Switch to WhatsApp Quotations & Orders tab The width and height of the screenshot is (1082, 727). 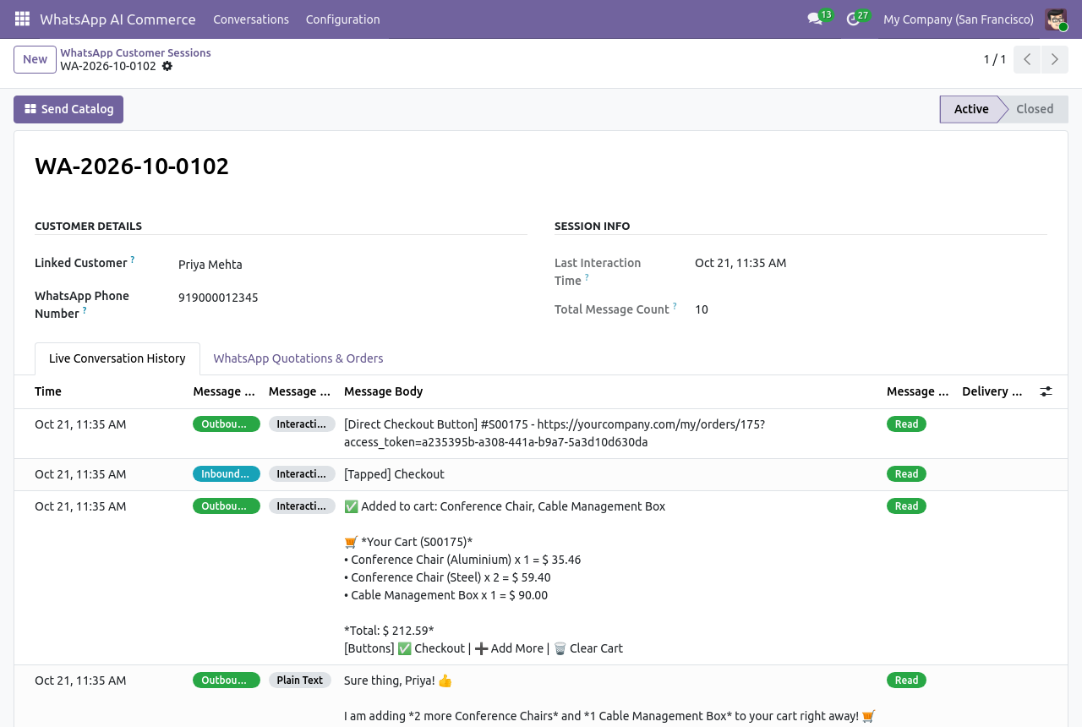pyautogui.click(x=298, y=358)
